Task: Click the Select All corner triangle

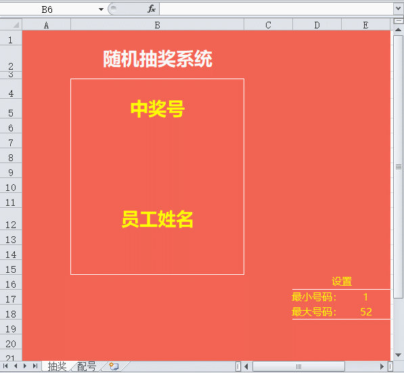Action: (x=11, y=25)
